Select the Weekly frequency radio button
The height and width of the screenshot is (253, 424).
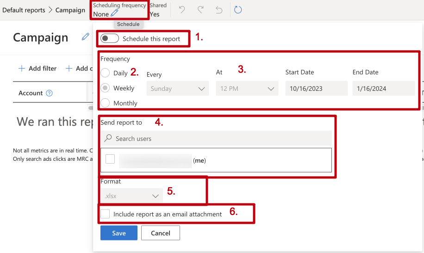click(x=105, y=88)
